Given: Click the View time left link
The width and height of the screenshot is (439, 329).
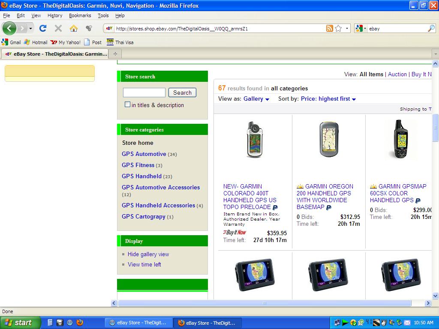Looking at the screenshot, I should click(x=144, y=264).
